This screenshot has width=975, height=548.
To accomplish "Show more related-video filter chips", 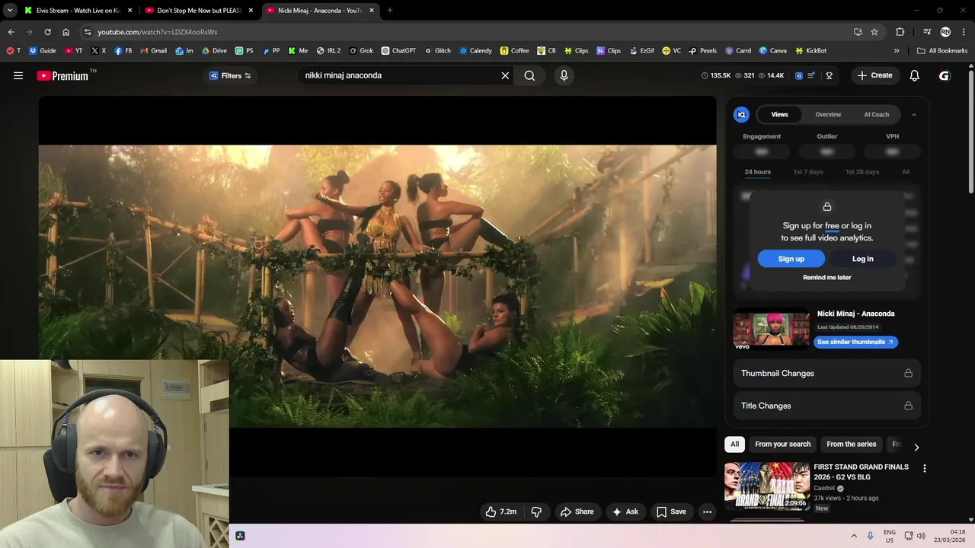I will [x=916, y=447].
